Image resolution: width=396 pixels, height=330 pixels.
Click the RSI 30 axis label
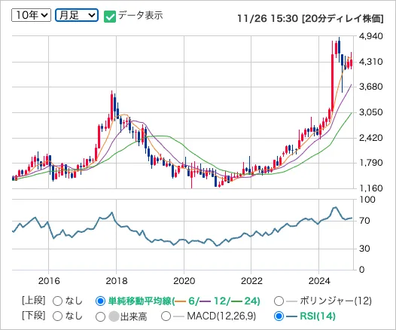tap(364, 249)
